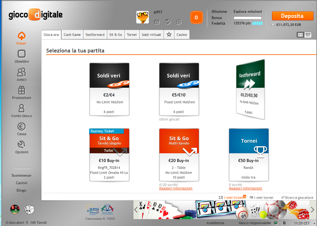Click the AAMS logo
The width and height of the screenshot is (317, 226).
click(x=93, y=210)
